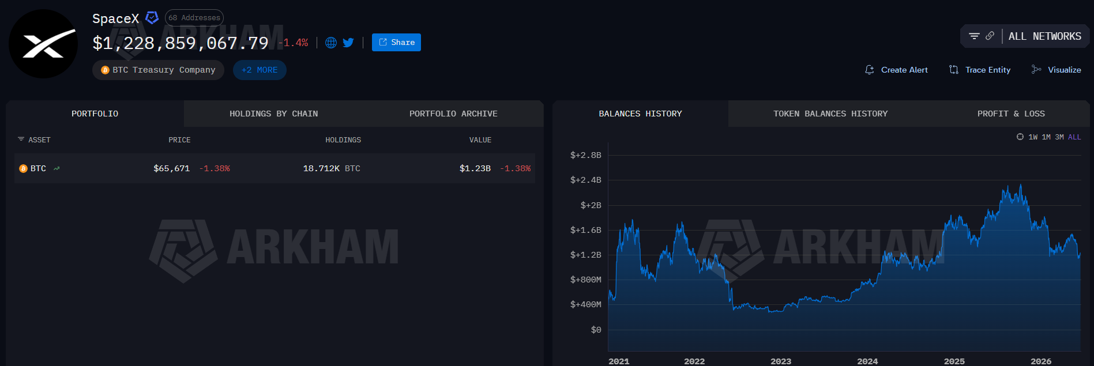This screenshot has width=1094, height=366.
Task: Click the Visualize graph icon
Action: tap(1036, 70)
